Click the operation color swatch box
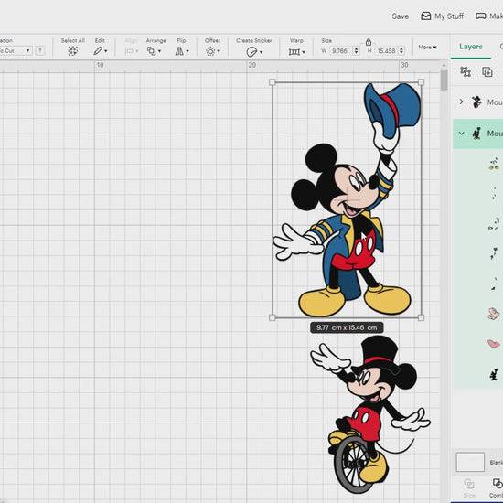Screen dimensions: 503x503 pos(40,50)
